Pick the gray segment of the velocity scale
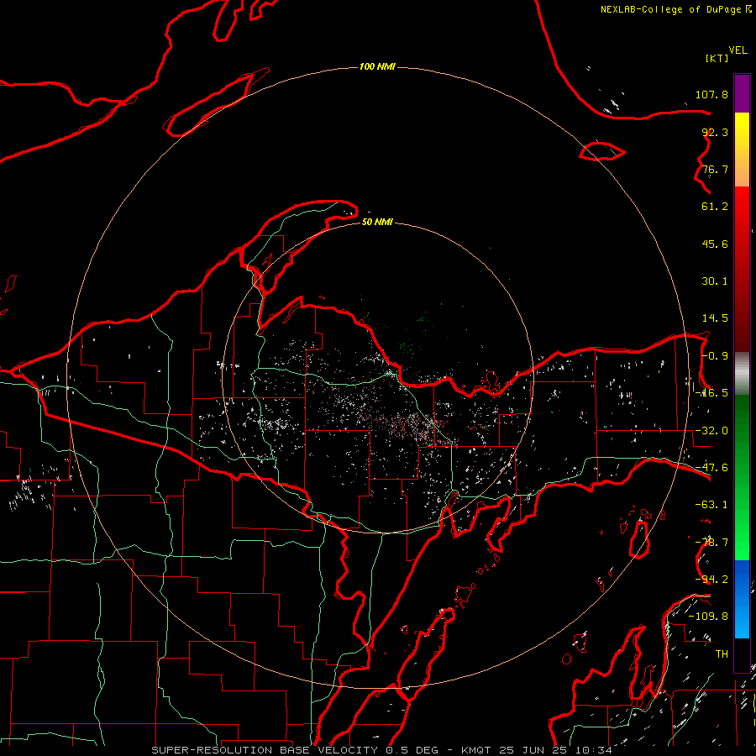756x756 pixels. (742, 374)
